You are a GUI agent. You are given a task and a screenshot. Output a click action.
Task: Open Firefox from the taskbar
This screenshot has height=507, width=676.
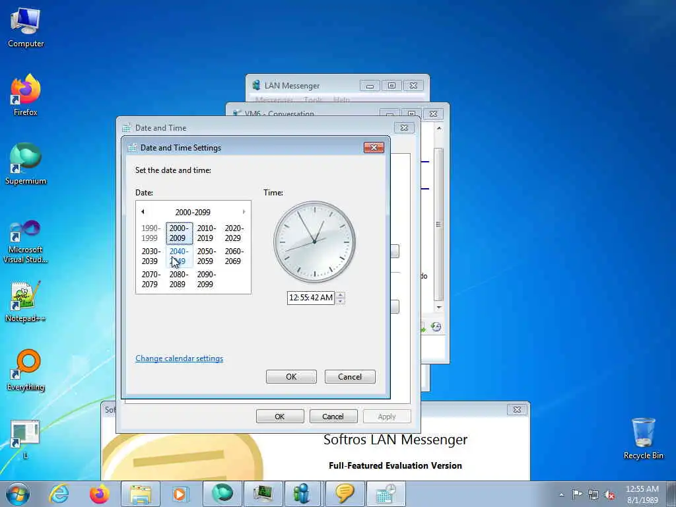(99, 494)
